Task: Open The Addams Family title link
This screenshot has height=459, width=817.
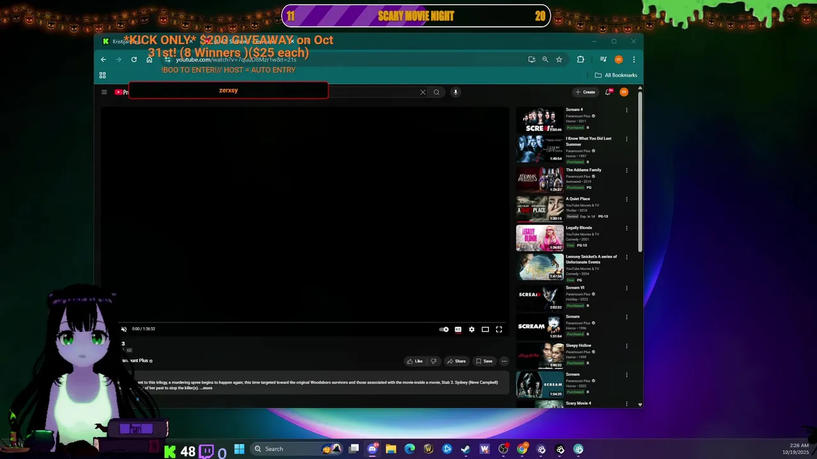Action: tap(583, 170)
